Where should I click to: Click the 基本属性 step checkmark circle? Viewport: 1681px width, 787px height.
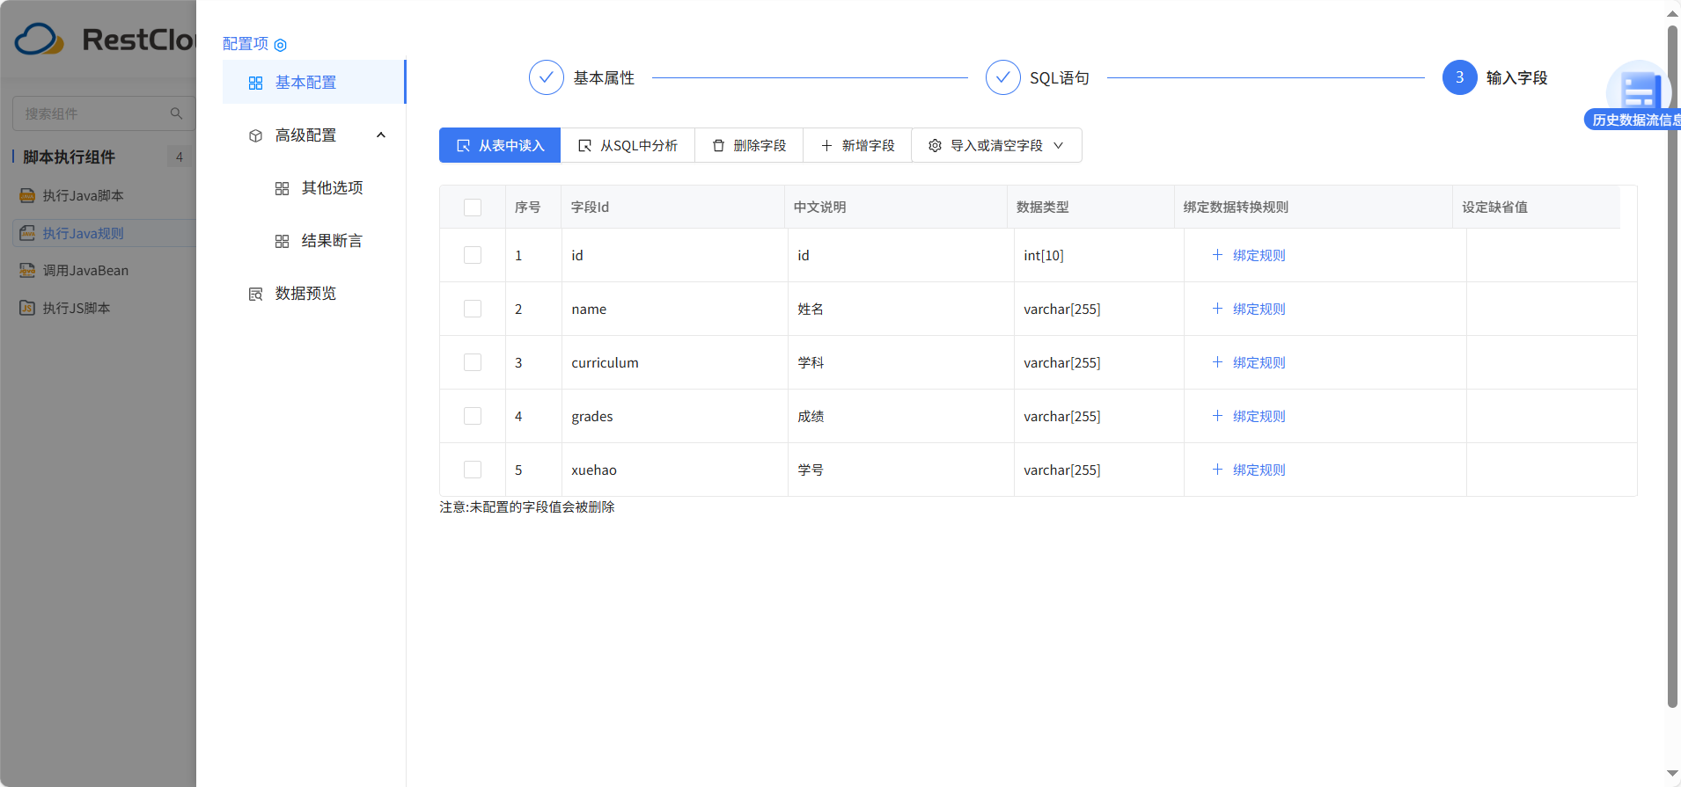coord(546,77)
